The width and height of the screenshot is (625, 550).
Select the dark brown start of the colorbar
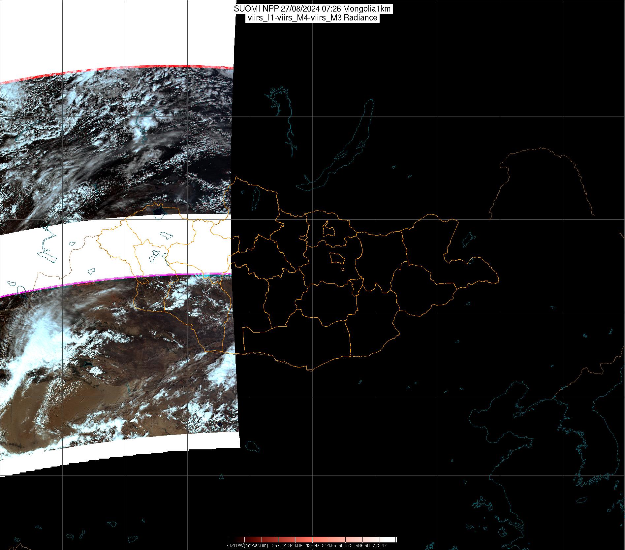[232, 540]
